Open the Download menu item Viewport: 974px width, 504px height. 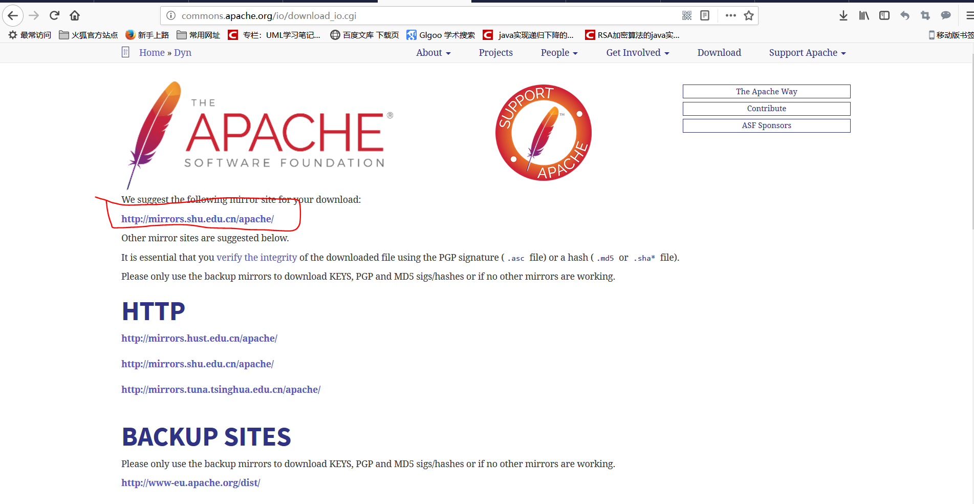coord(719,52)
